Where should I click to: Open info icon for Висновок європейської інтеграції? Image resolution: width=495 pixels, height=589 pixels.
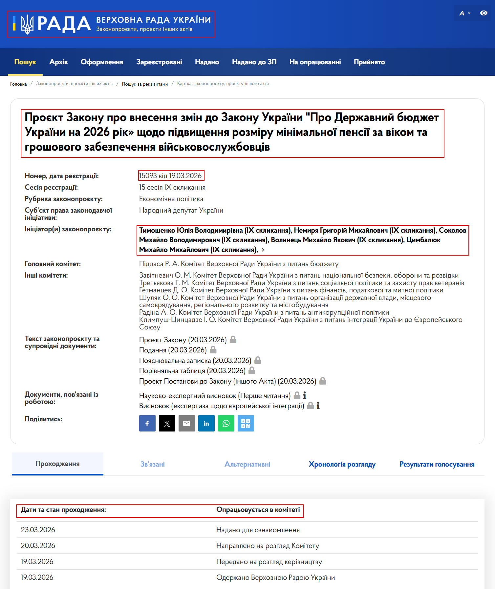pos(318,406)
